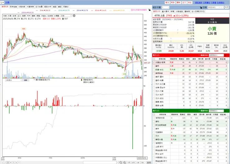Click the 4770 上品 stock title text
Viewport: 230px width, 164px height.
click(x=159, y=16)
